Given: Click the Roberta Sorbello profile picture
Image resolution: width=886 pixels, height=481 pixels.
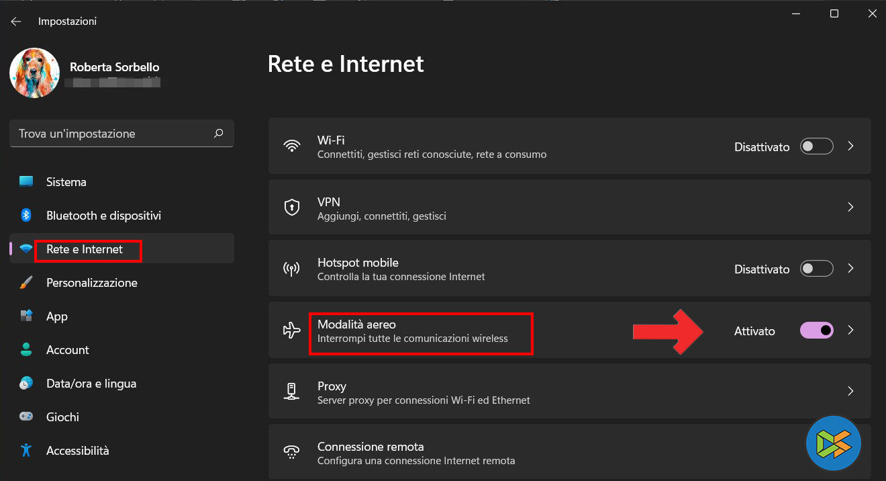Looking at the screenshot, I should pyautogui.click(x=35, y=73).
